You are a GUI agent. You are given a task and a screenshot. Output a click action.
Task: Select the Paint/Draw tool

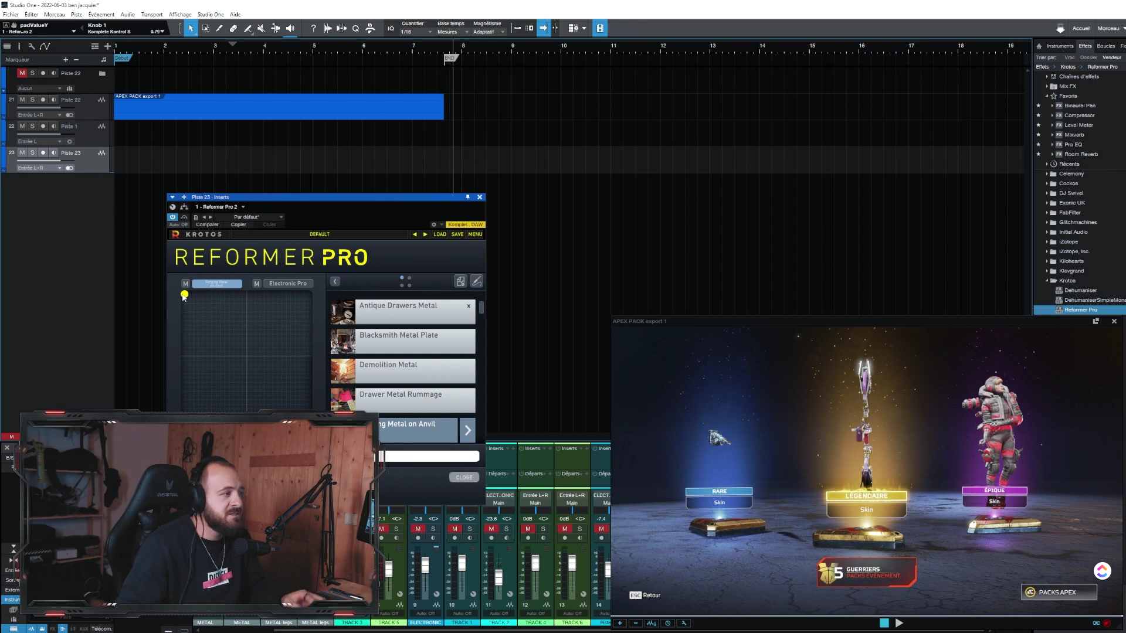tap(219, 28)
